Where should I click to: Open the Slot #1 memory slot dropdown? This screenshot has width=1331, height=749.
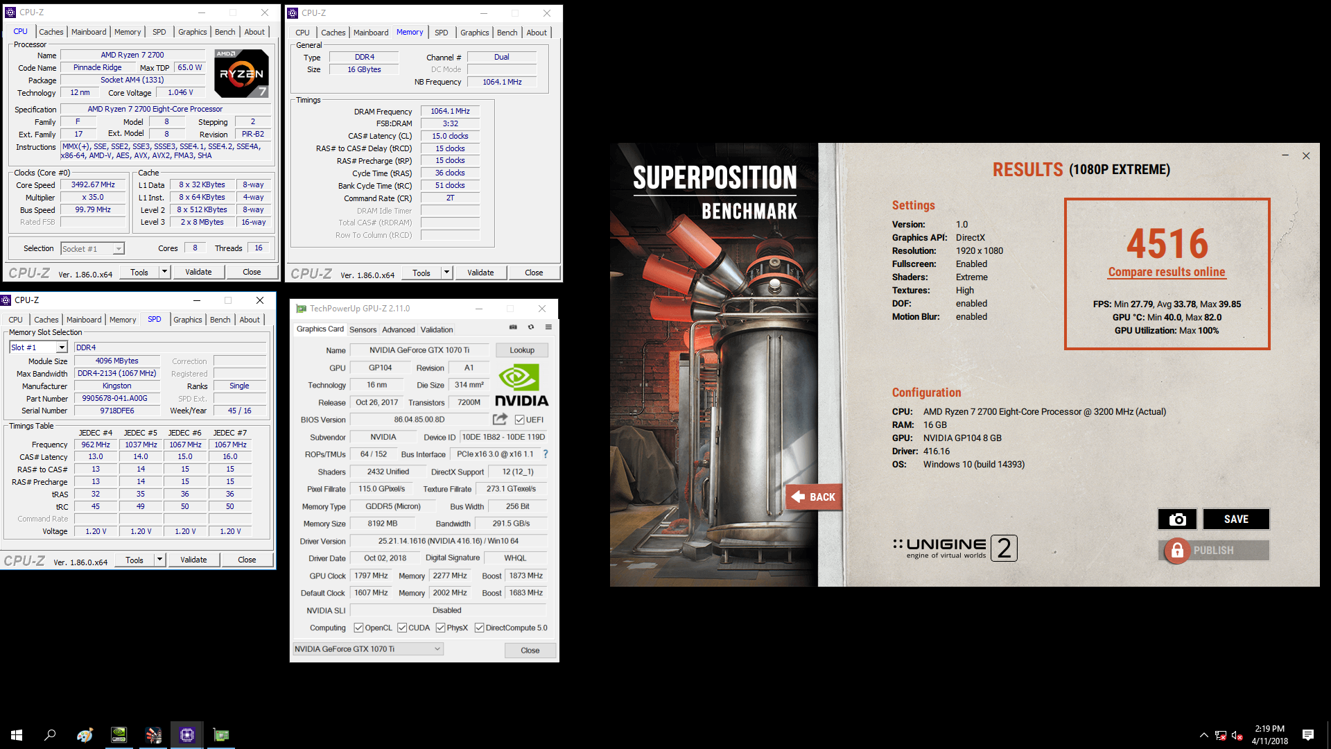pos(37,347)
